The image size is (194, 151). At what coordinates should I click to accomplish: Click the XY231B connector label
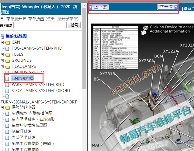(x=108, y=74)
